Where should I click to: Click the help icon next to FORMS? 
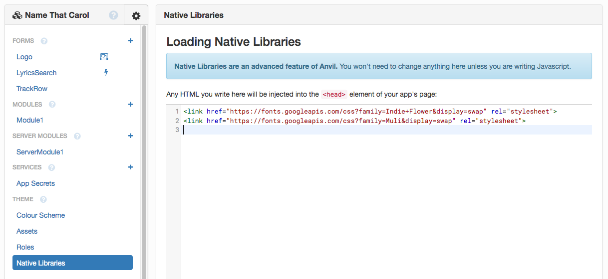click(x=44, y=41)
